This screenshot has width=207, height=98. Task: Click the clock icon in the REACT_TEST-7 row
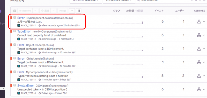pos(40,25)
